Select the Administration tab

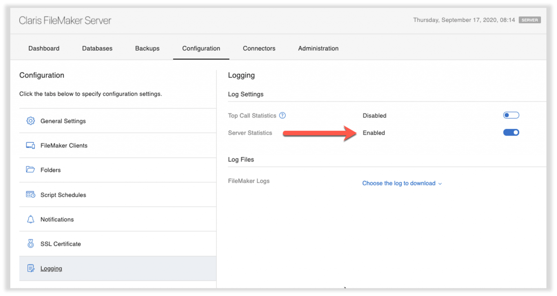pos(318,48)
